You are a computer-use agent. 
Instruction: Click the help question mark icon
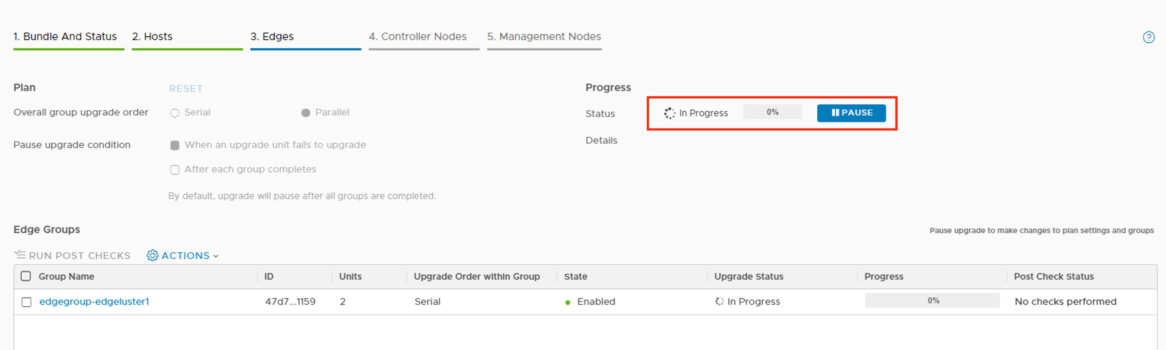coord(1148,37)
